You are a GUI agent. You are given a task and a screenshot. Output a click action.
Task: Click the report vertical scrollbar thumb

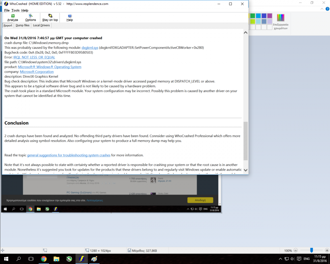246,141
